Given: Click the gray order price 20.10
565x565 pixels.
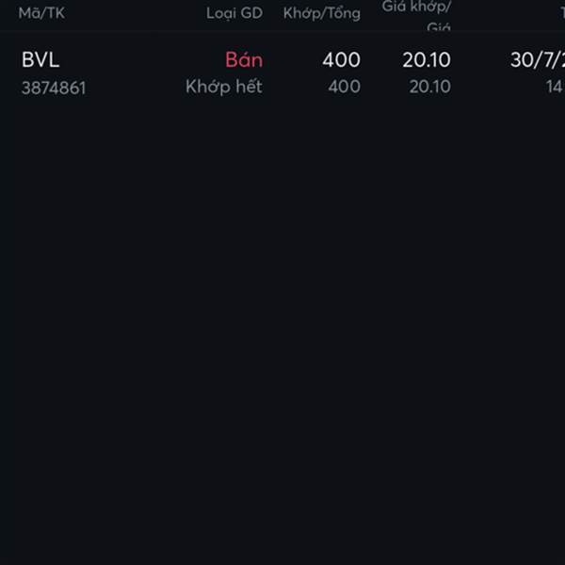Looking at the screenshot, I should [430, 87].
